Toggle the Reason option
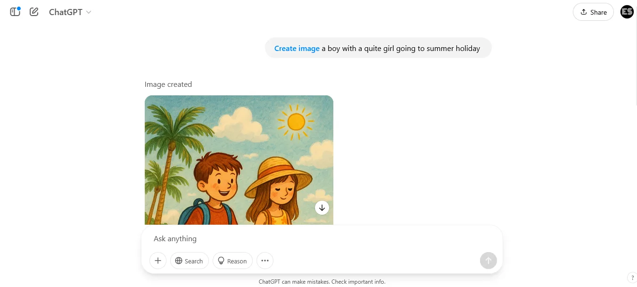 pyautogui.click(x=232, y=261)
